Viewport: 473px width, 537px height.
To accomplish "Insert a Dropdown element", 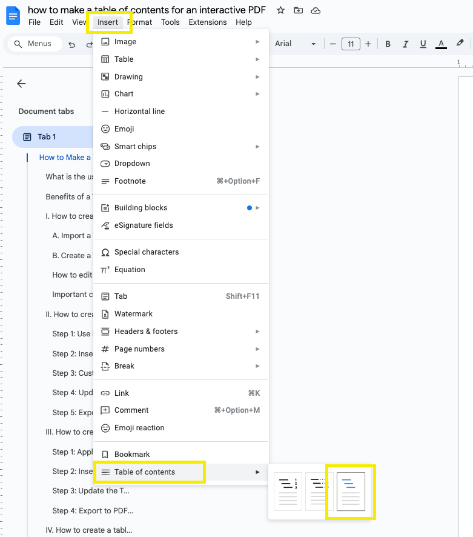I will pos(181,164).
